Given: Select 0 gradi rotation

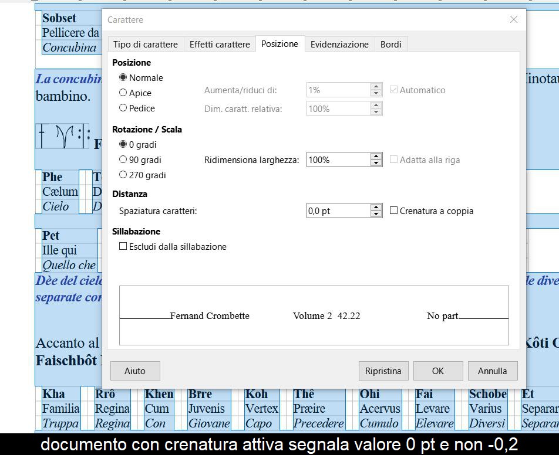Looking at the screenshot, I should 138,145.
